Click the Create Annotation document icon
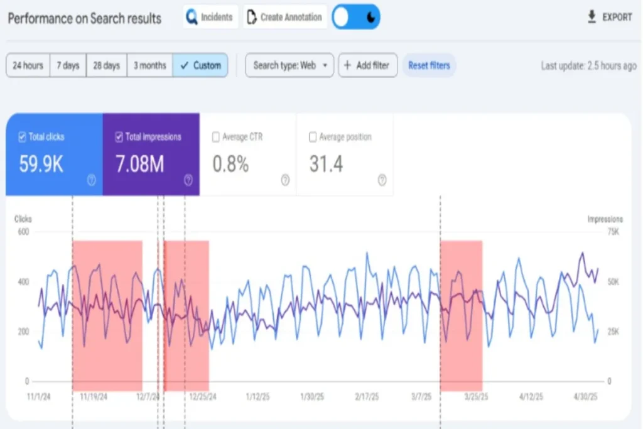643x429 pixels. (x=251, y=18)
